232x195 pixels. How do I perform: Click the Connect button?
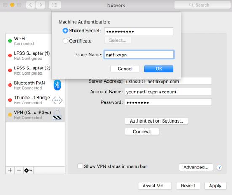pos(142,131)
